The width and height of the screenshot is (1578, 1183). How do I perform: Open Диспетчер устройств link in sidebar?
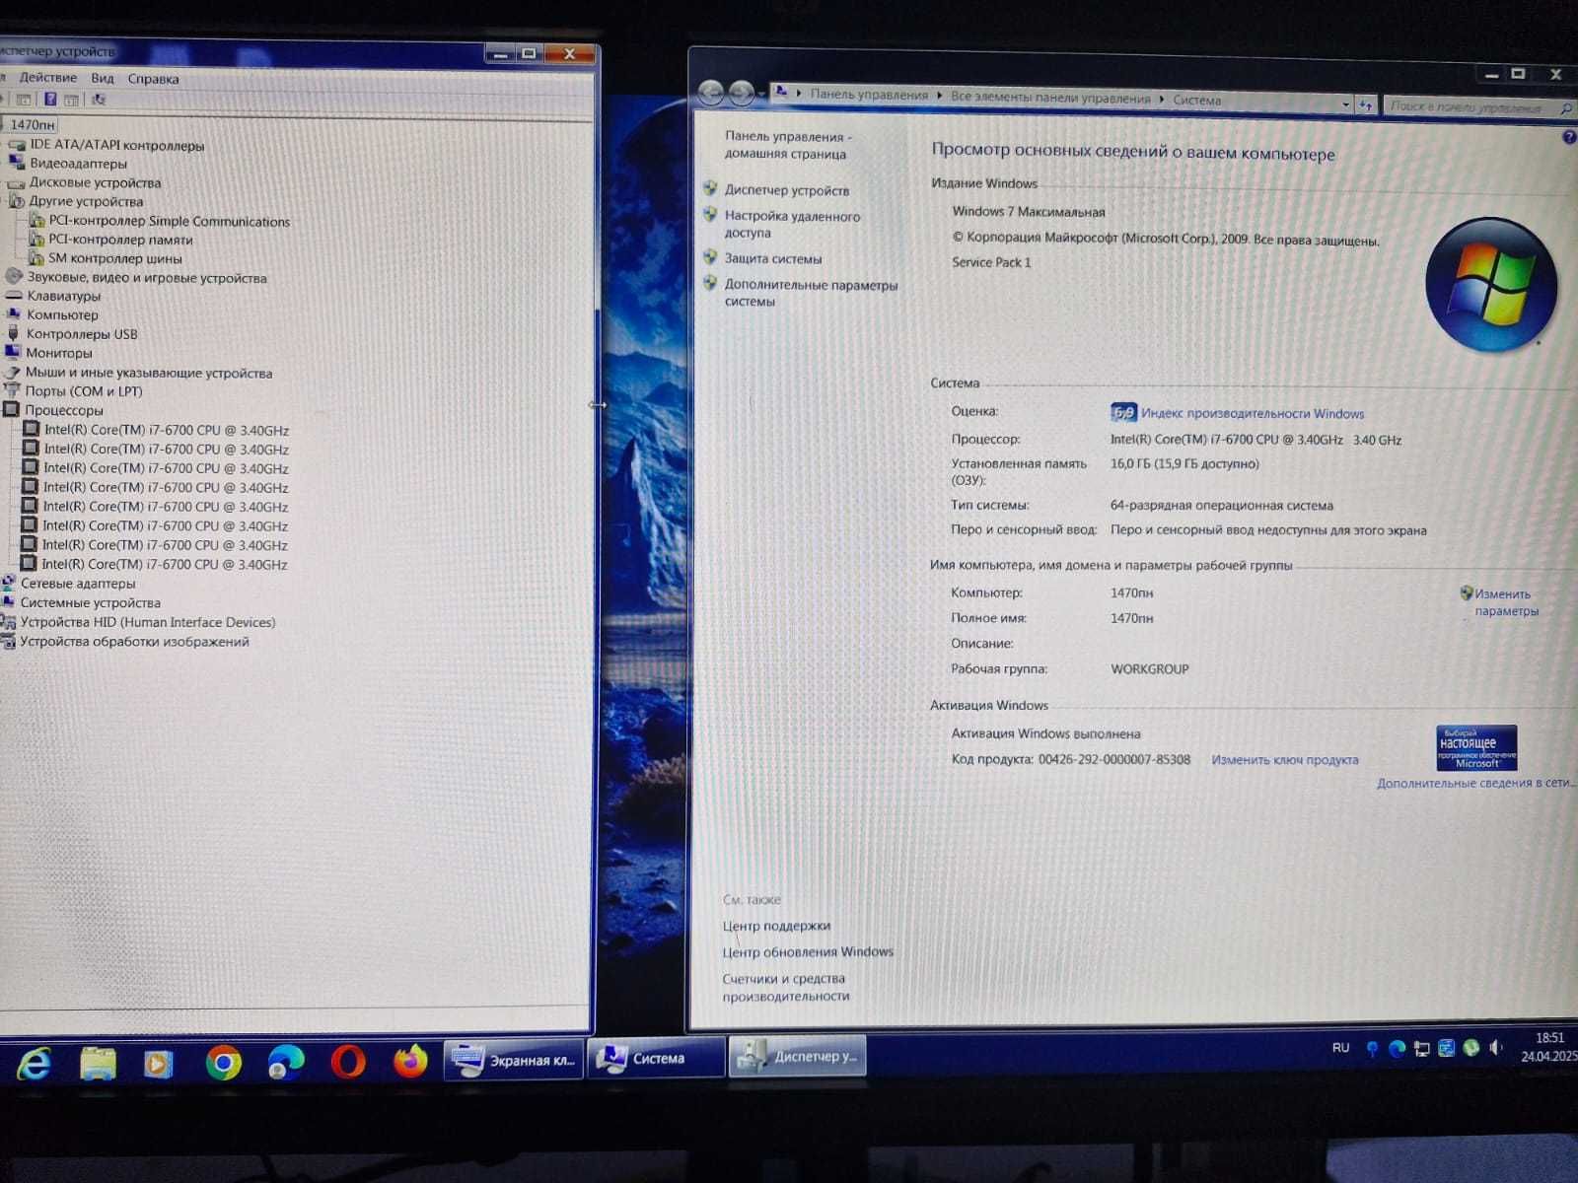787,190
